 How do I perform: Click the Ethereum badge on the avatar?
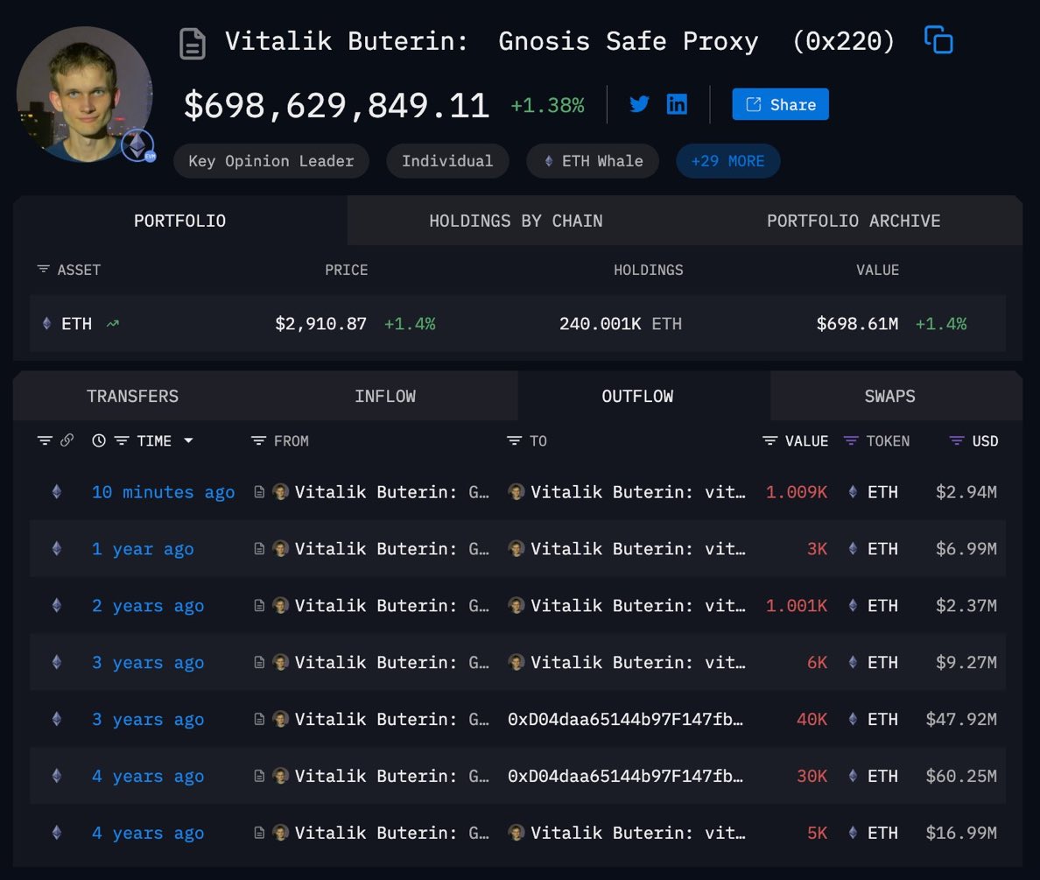point(138,145)
